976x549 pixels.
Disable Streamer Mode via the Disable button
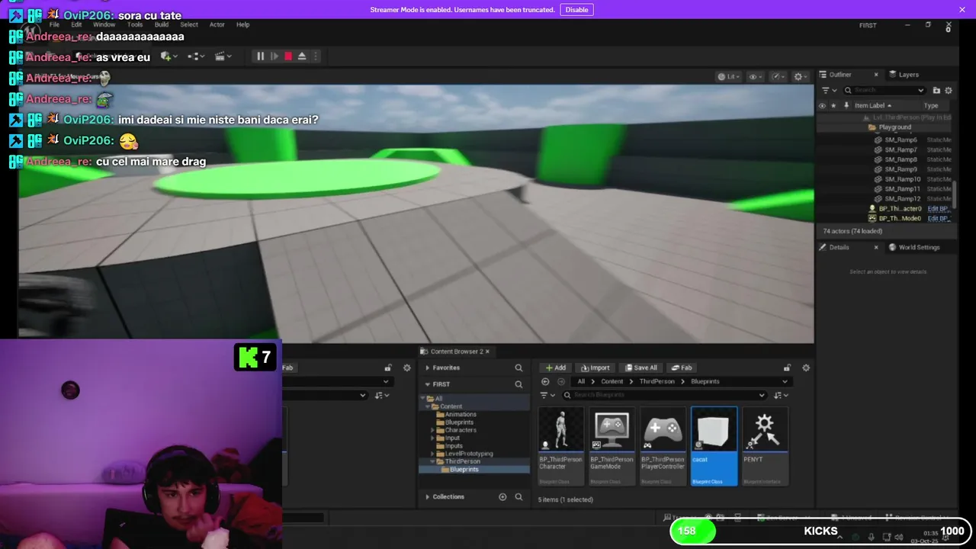click(x=576, y=10)
